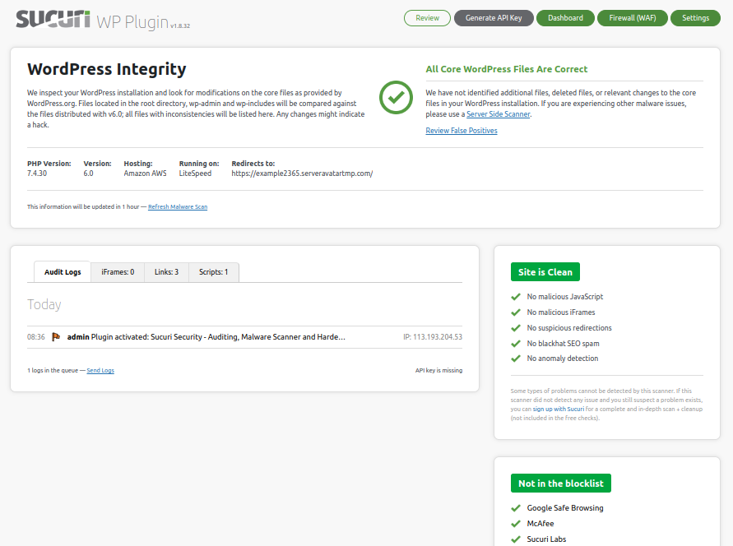This screenshot has width=733, height=546.
Task: Click the No malicious JavaScript text
Action: pos(564,297)
